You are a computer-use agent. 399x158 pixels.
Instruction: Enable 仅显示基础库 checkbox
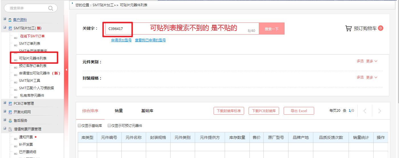[x=79, y=126]
